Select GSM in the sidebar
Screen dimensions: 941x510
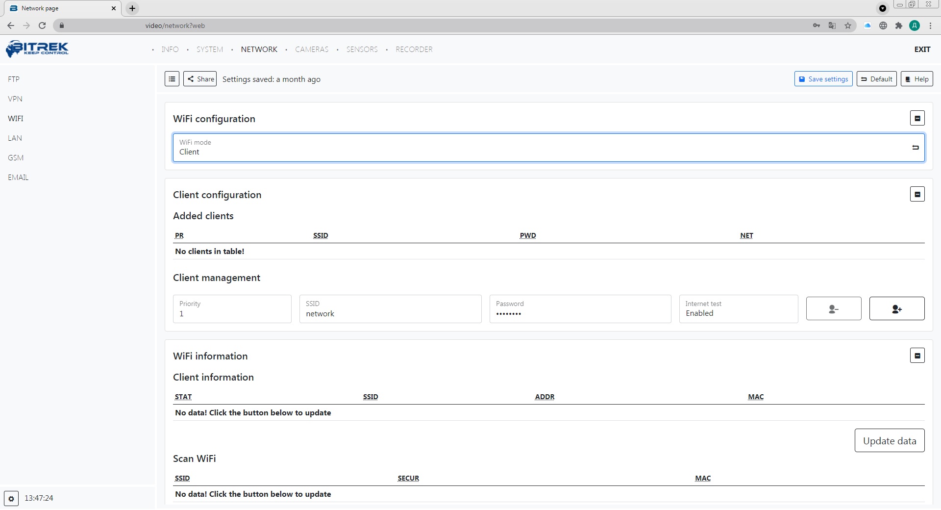[16, 158]
